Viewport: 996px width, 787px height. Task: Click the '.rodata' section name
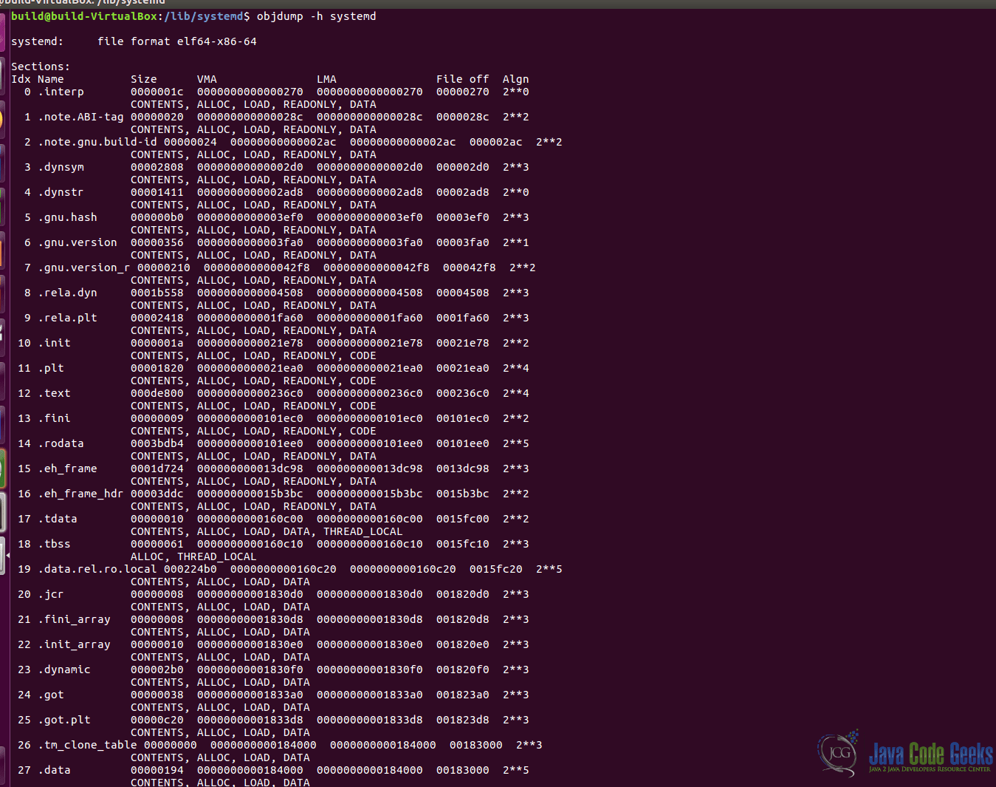coord(61,443)
